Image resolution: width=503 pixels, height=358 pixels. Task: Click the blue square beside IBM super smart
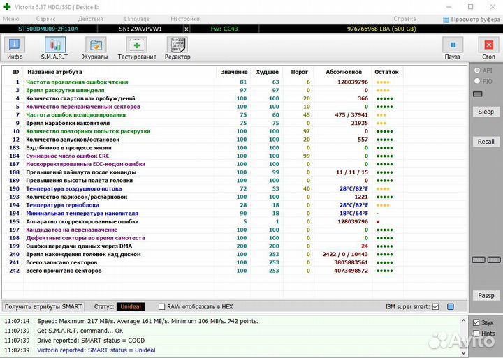pos(451,306)
